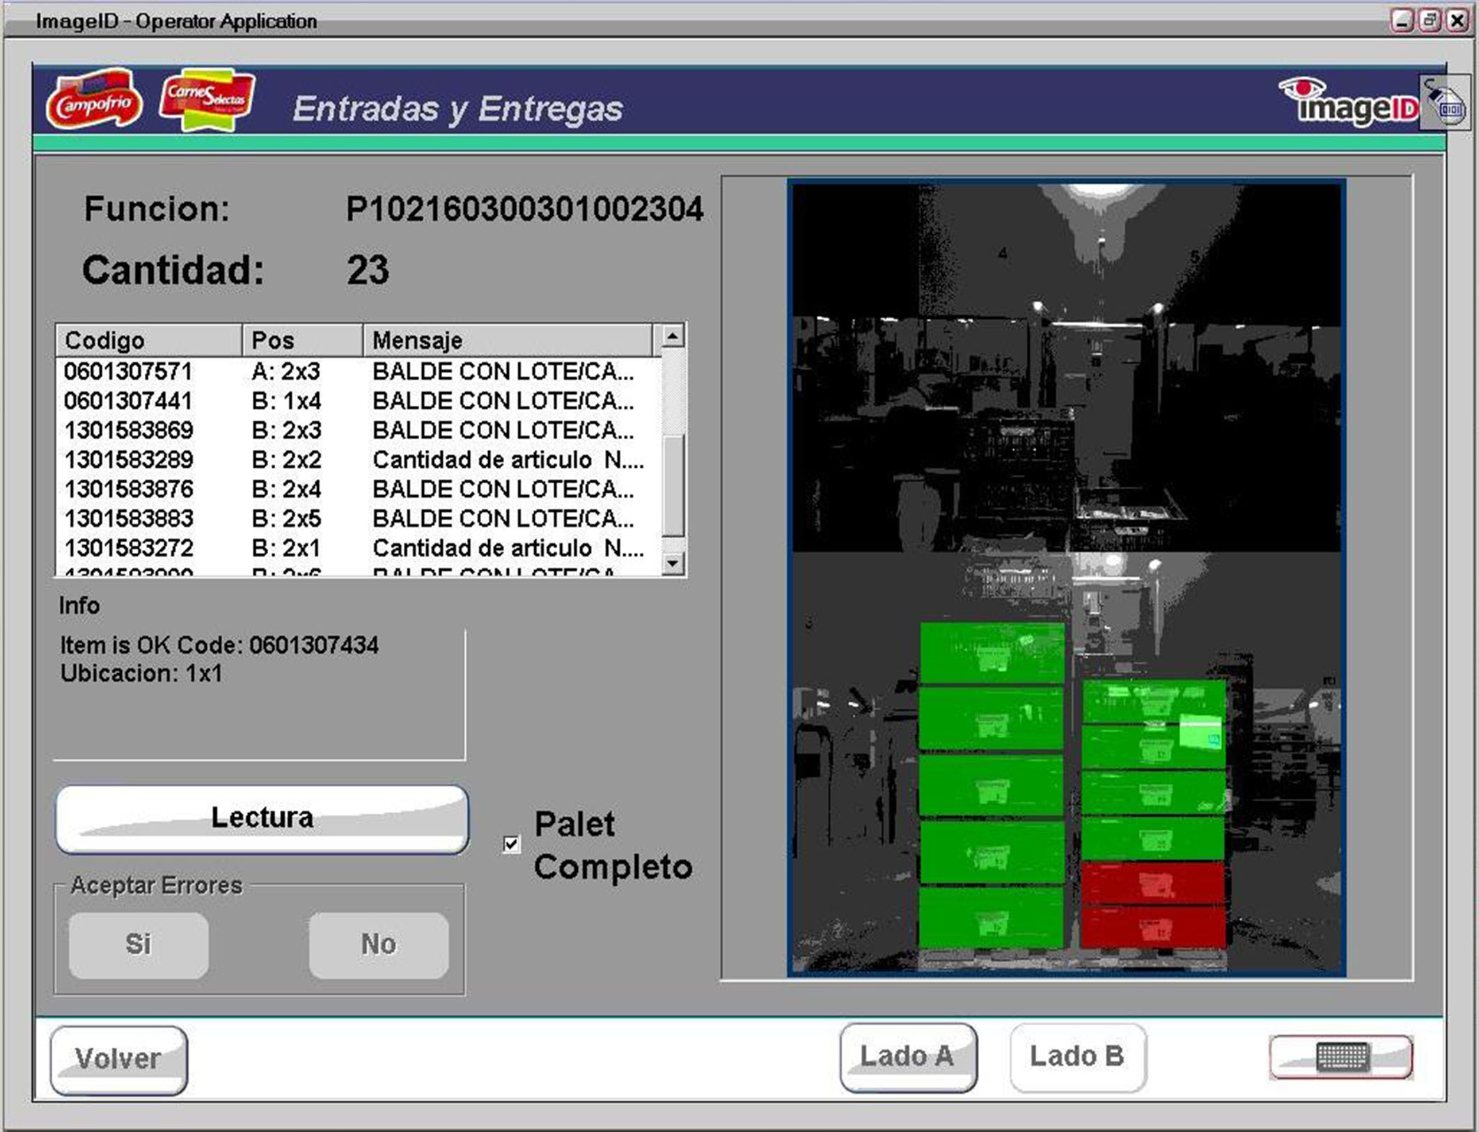Accept errors by clicking Si
This screenshot has height=1132, width=1479.
tap(138, 944)
